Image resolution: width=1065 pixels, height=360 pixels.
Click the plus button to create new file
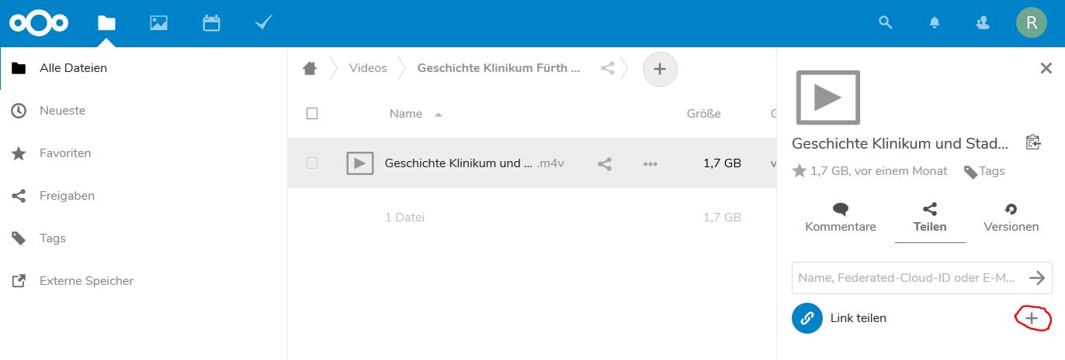click(x=660, y=69)
